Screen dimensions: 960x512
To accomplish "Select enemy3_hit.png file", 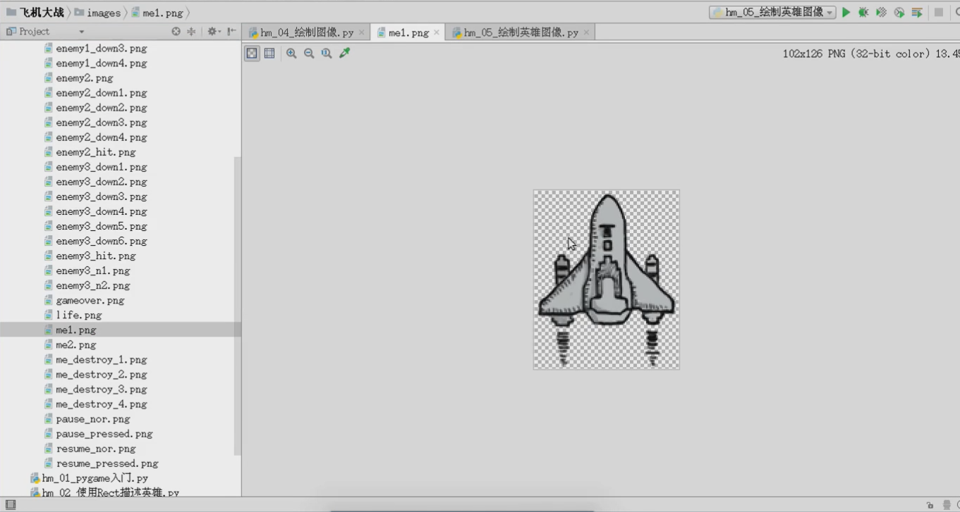I will [96, 256].
